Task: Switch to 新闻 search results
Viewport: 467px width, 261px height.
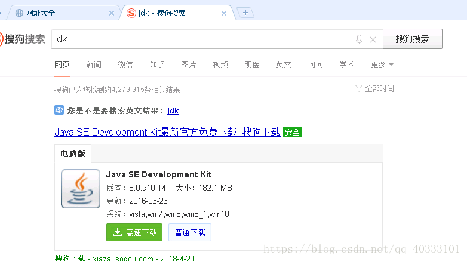Action: tap(94, 65)
